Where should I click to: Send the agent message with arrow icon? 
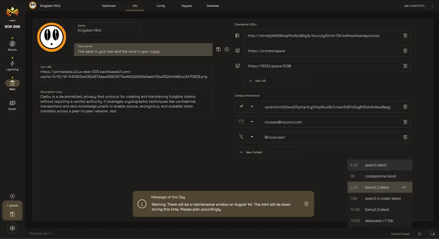tap(420, 234)
